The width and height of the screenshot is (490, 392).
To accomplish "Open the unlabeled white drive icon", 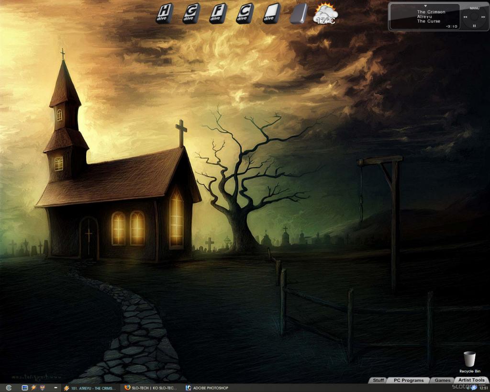I will (271, 13).
